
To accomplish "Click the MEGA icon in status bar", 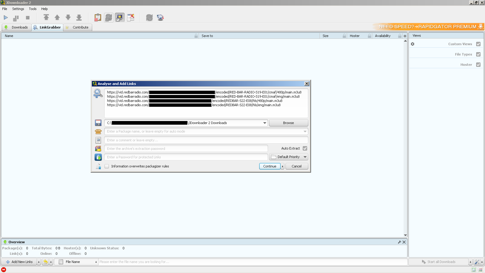I will click(x=4, y=269).
